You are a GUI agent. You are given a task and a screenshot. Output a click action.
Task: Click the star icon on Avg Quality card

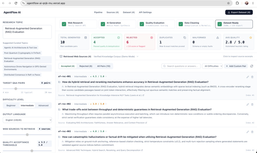point(251,38)
